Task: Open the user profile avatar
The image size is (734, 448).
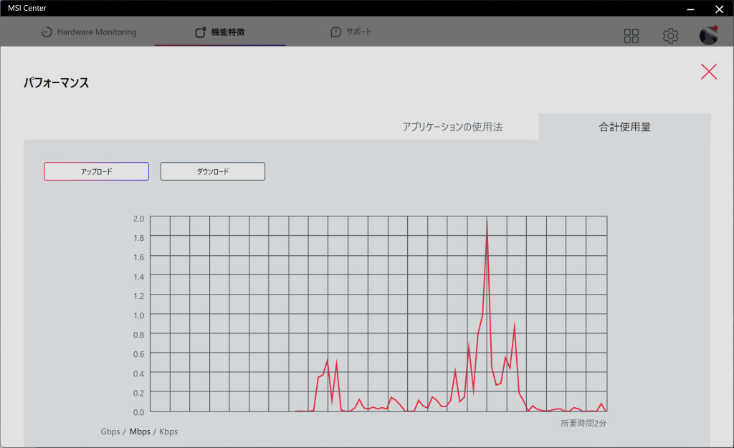Action: 709,36
